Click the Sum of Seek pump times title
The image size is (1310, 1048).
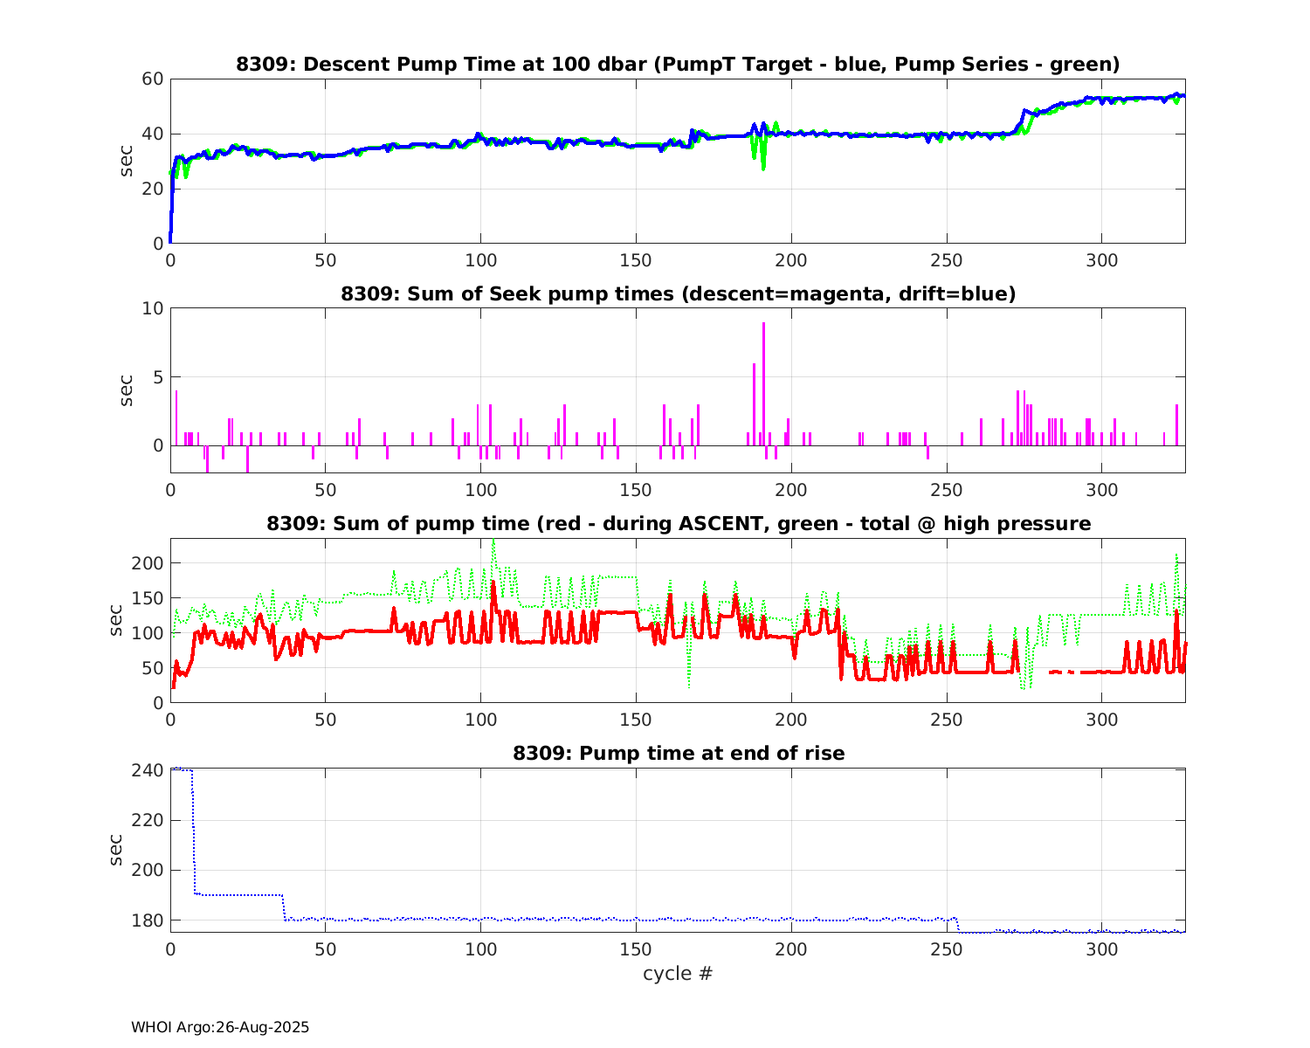[678, 294]
